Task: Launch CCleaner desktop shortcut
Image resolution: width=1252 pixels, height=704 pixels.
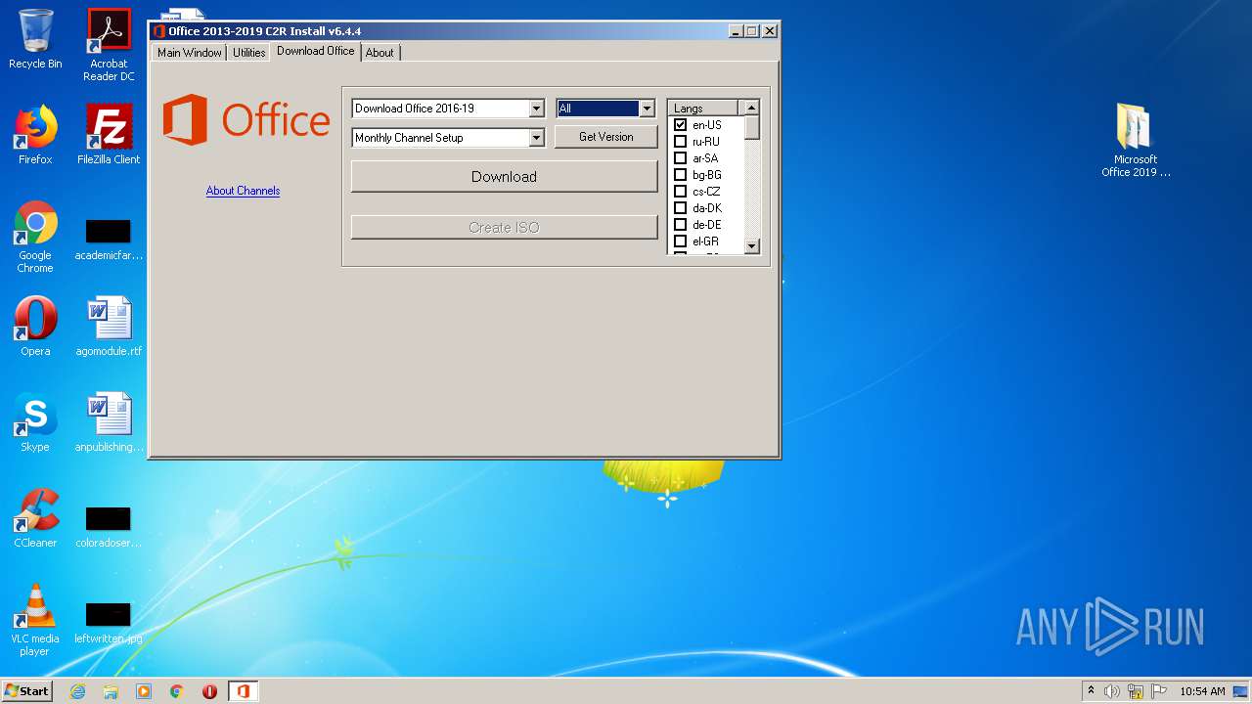Action: [x=35, y=518]
